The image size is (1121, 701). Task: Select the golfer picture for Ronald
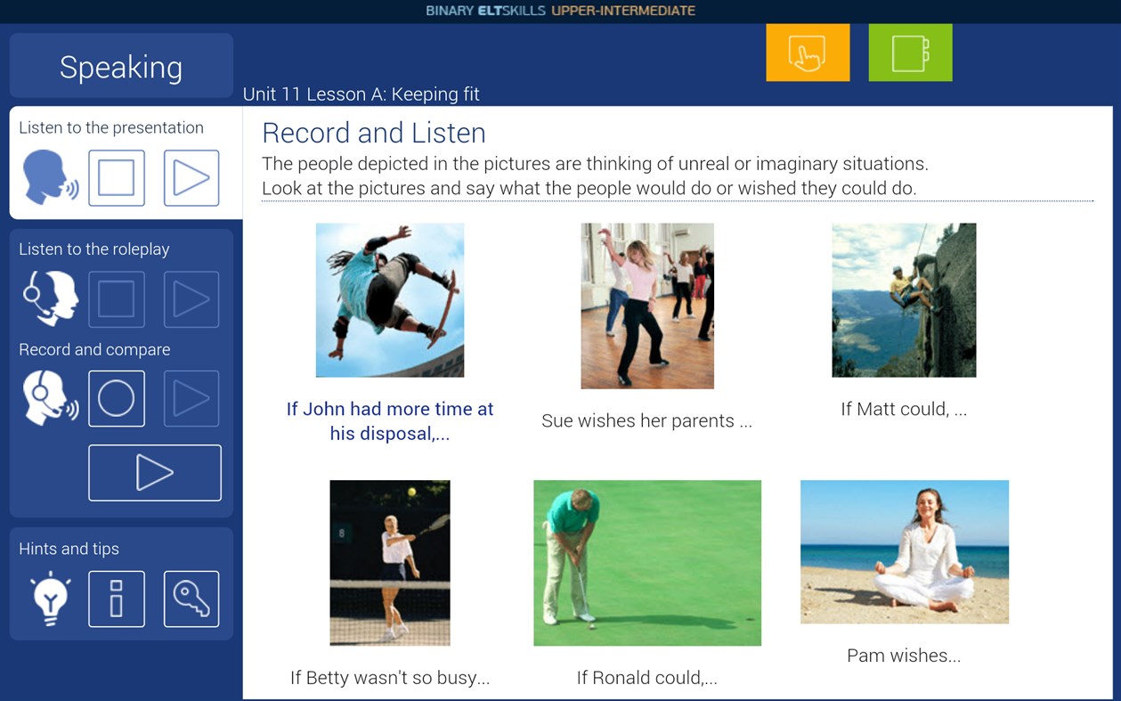point(646,562)
